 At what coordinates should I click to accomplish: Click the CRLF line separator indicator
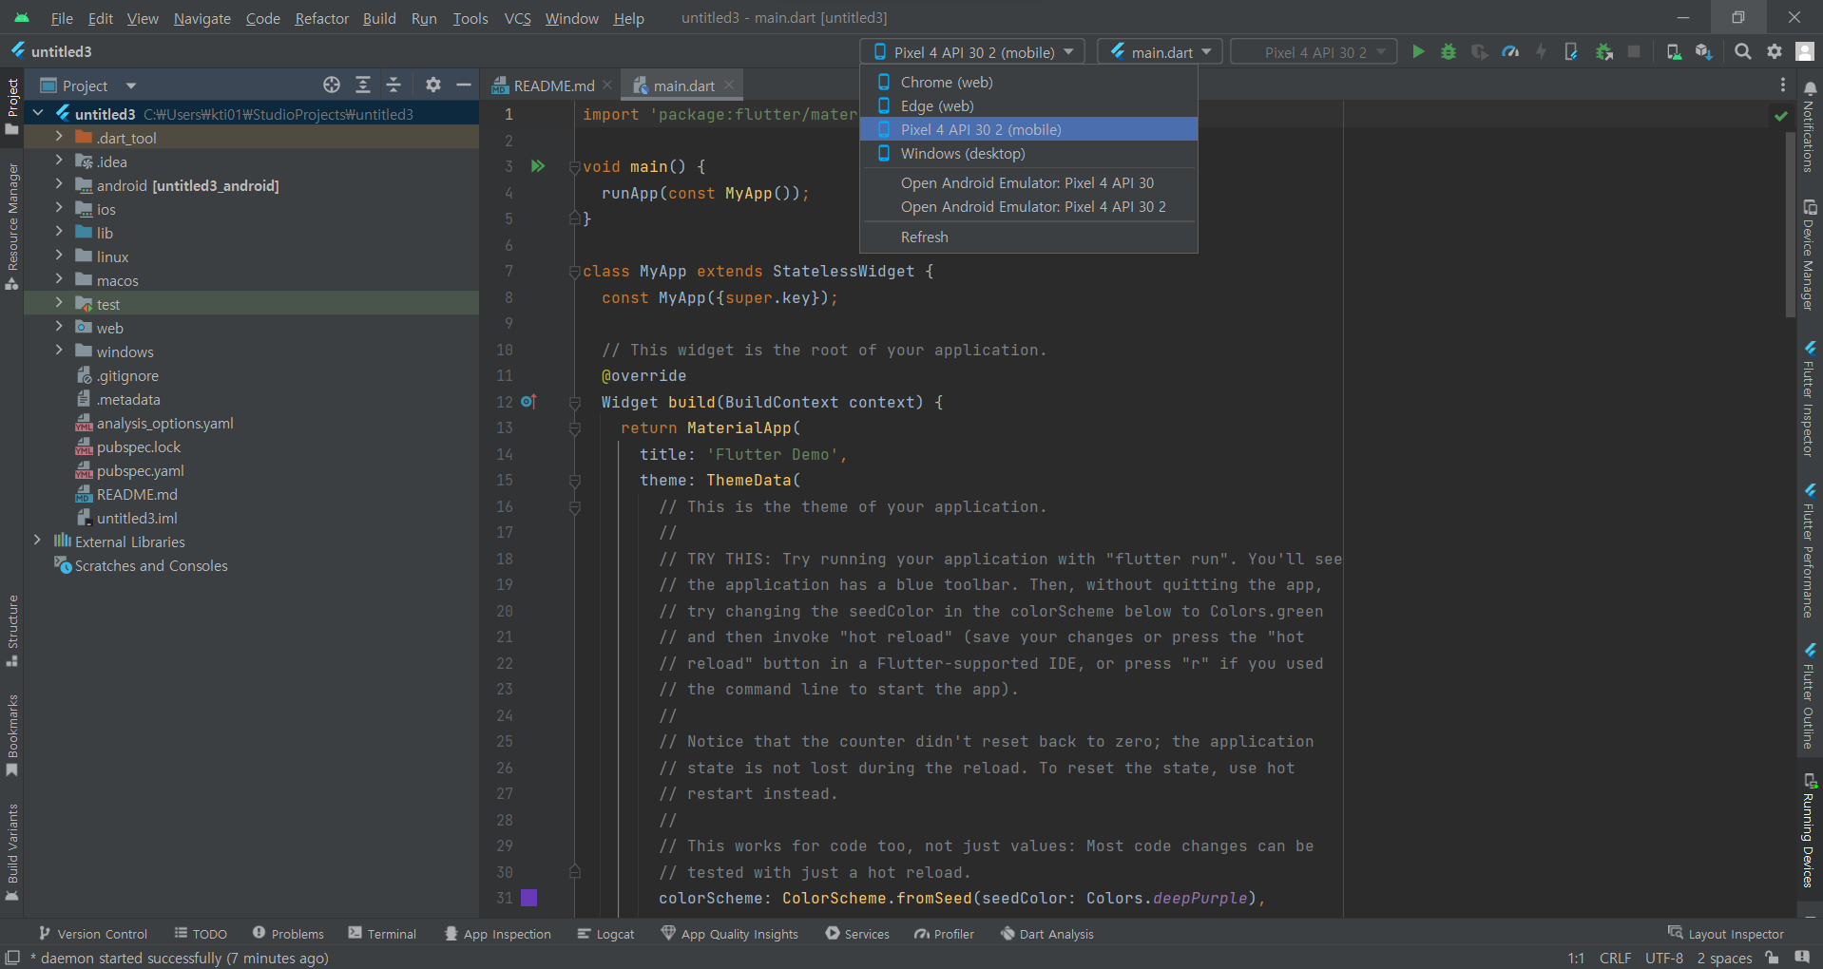1615,958
